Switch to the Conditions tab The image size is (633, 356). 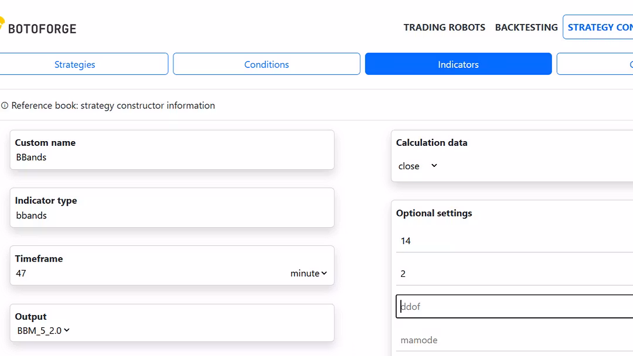coord(267,64)
